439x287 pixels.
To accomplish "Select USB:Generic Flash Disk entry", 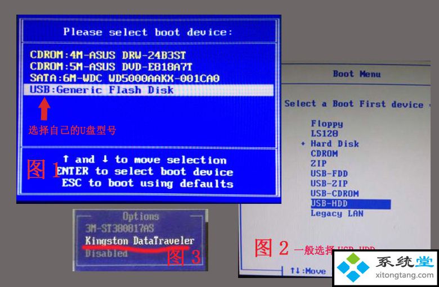I will pyautogui.click(x=149, y=90).
